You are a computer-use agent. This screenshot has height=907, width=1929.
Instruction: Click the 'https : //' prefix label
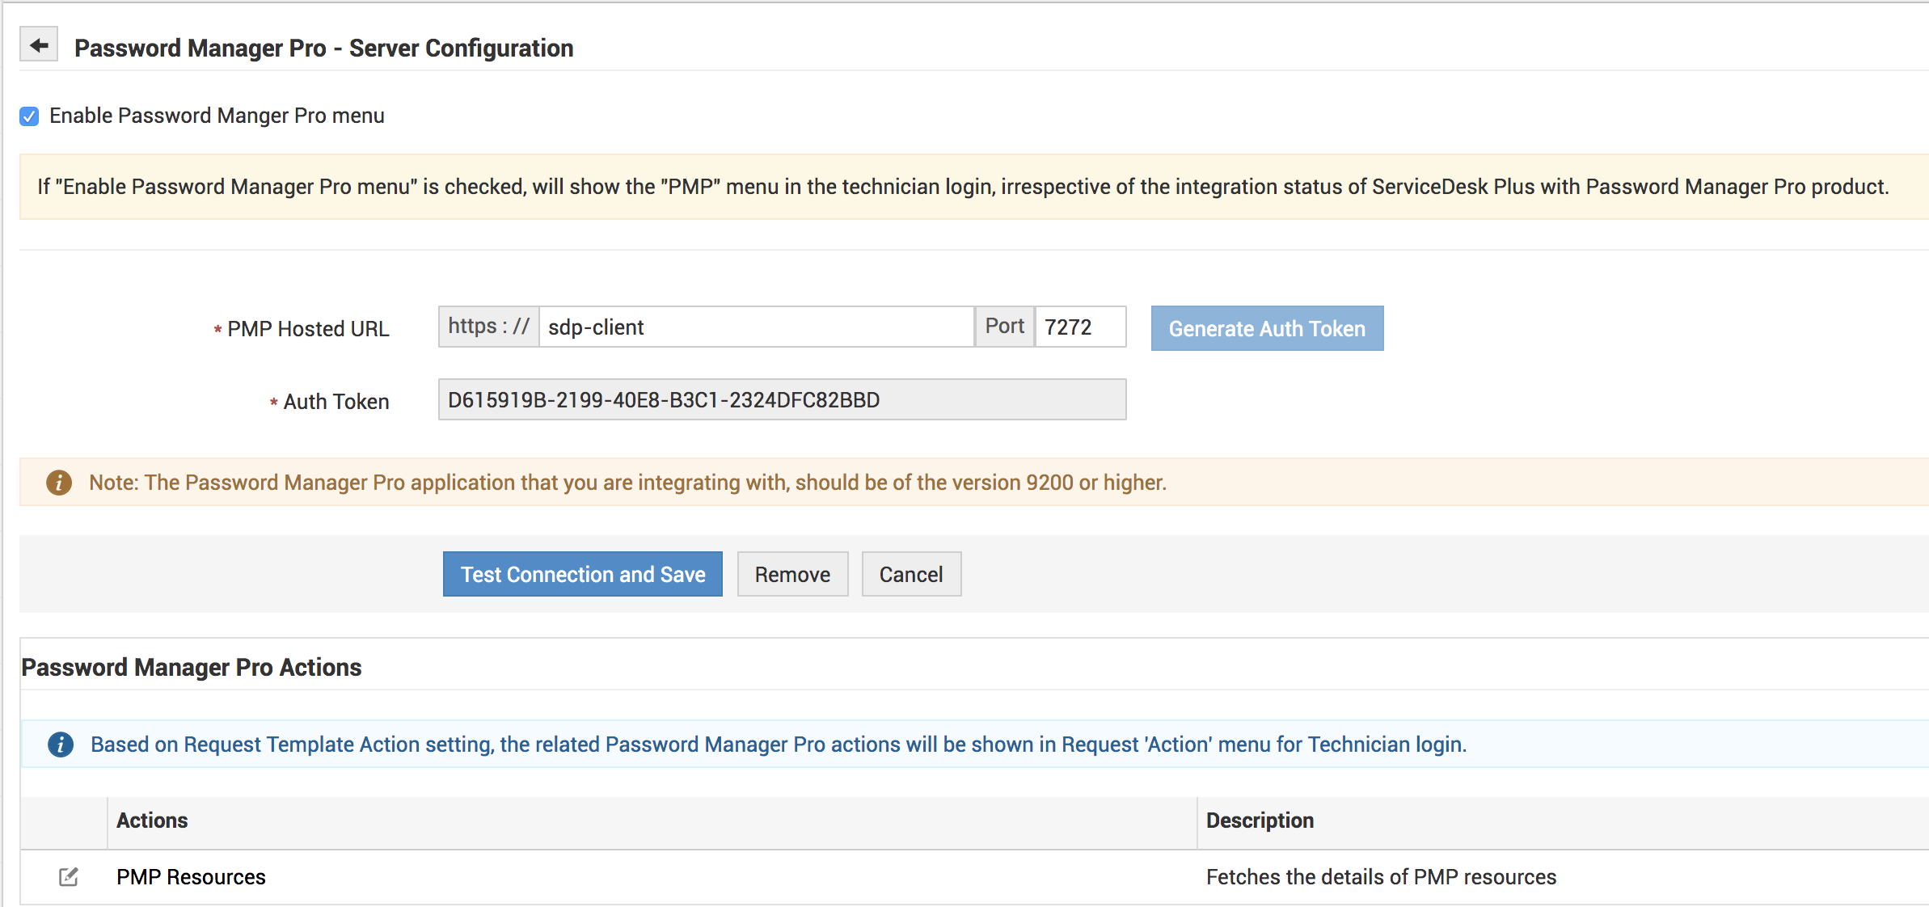click(x=488, y=327)
